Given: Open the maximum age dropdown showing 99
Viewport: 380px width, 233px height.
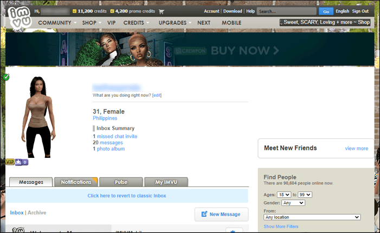Looking at the screenshot, I should coord(305,195).
